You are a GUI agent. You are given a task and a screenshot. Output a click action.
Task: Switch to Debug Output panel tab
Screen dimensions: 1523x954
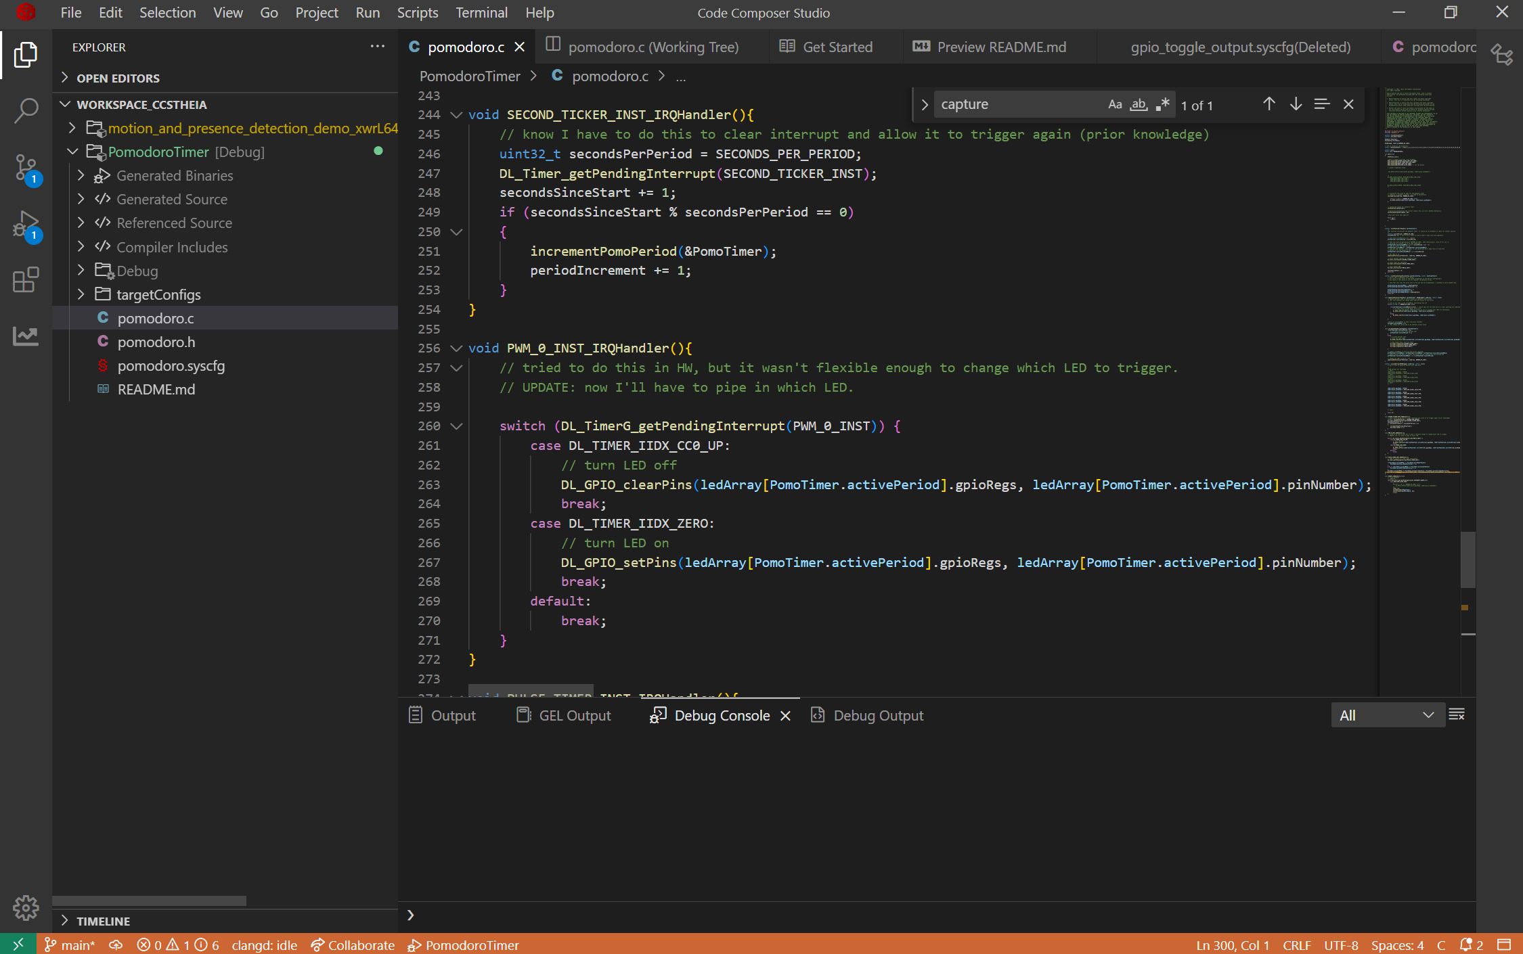[x=867, y=716]
